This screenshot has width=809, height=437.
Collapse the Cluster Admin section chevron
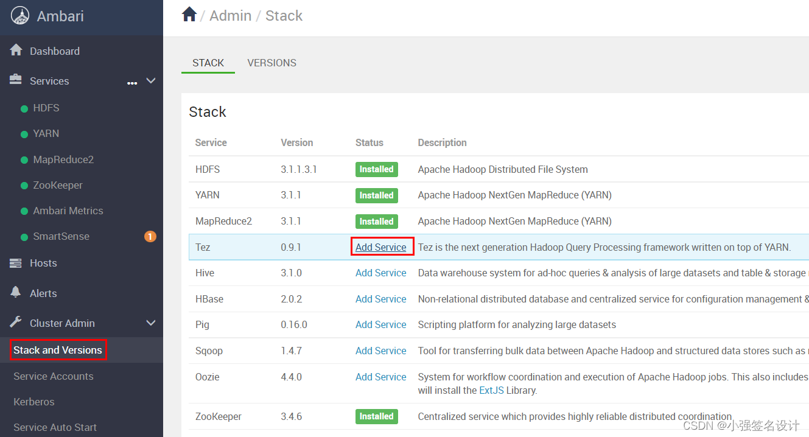pyautogui.click(x=151, y=323)
